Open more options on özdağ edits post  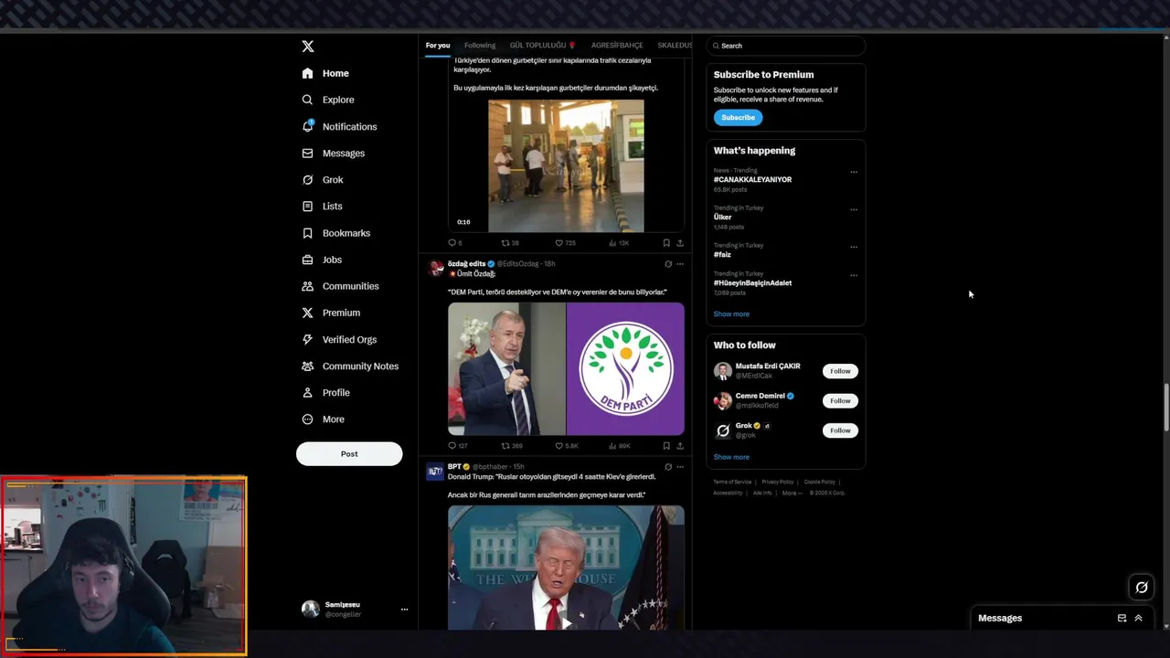coord(680,264)
